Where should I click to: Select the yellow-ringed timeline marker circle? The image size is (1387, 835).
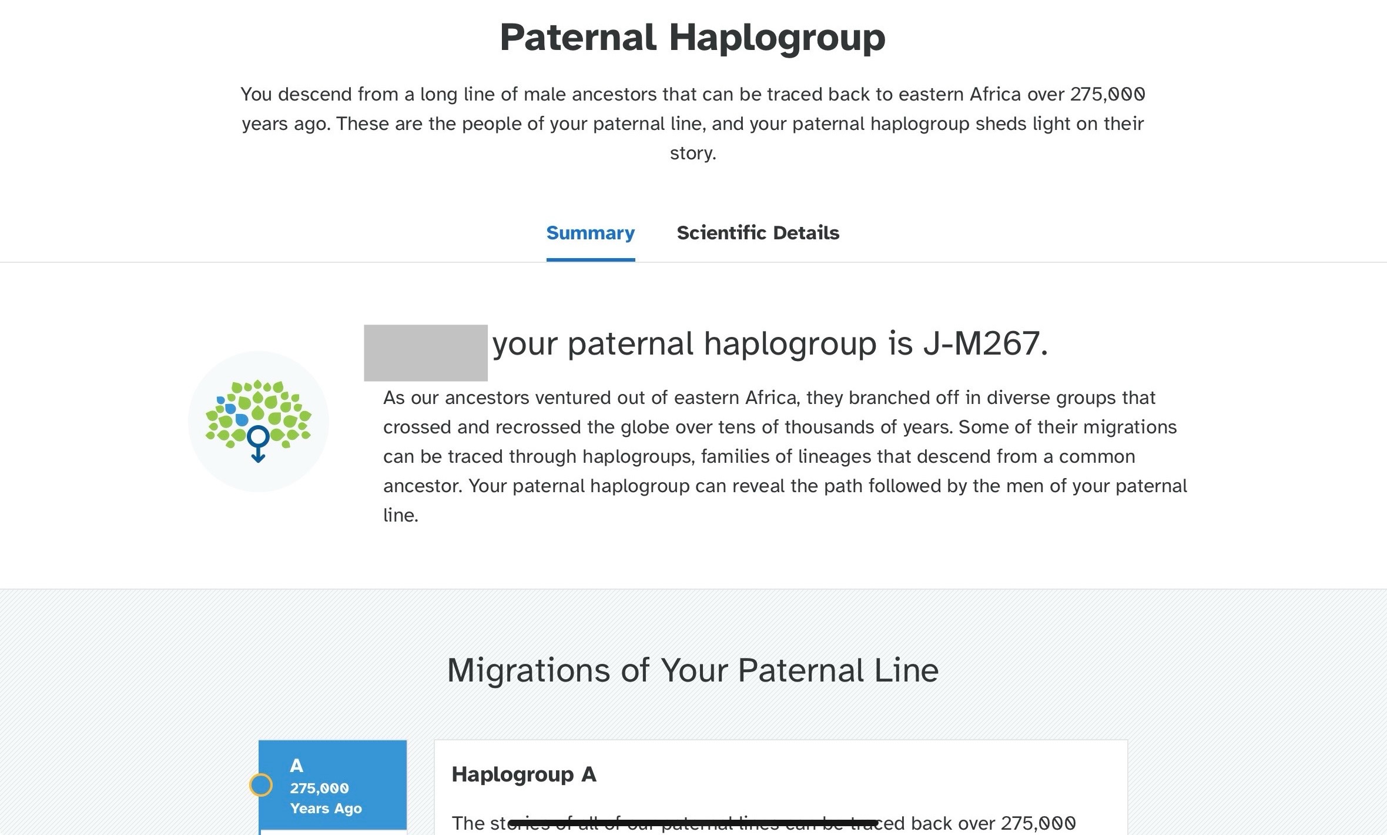tap(261, 785)
